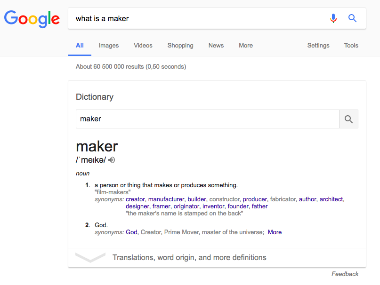
Task: Go to the News tab
Action: pyautogui.click(x=216, y=46)
